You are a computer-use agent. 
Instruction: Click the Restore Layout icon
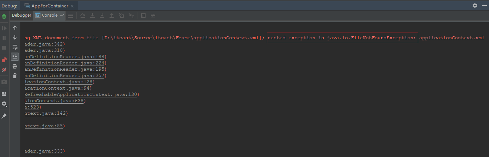[x=4, y=94]
